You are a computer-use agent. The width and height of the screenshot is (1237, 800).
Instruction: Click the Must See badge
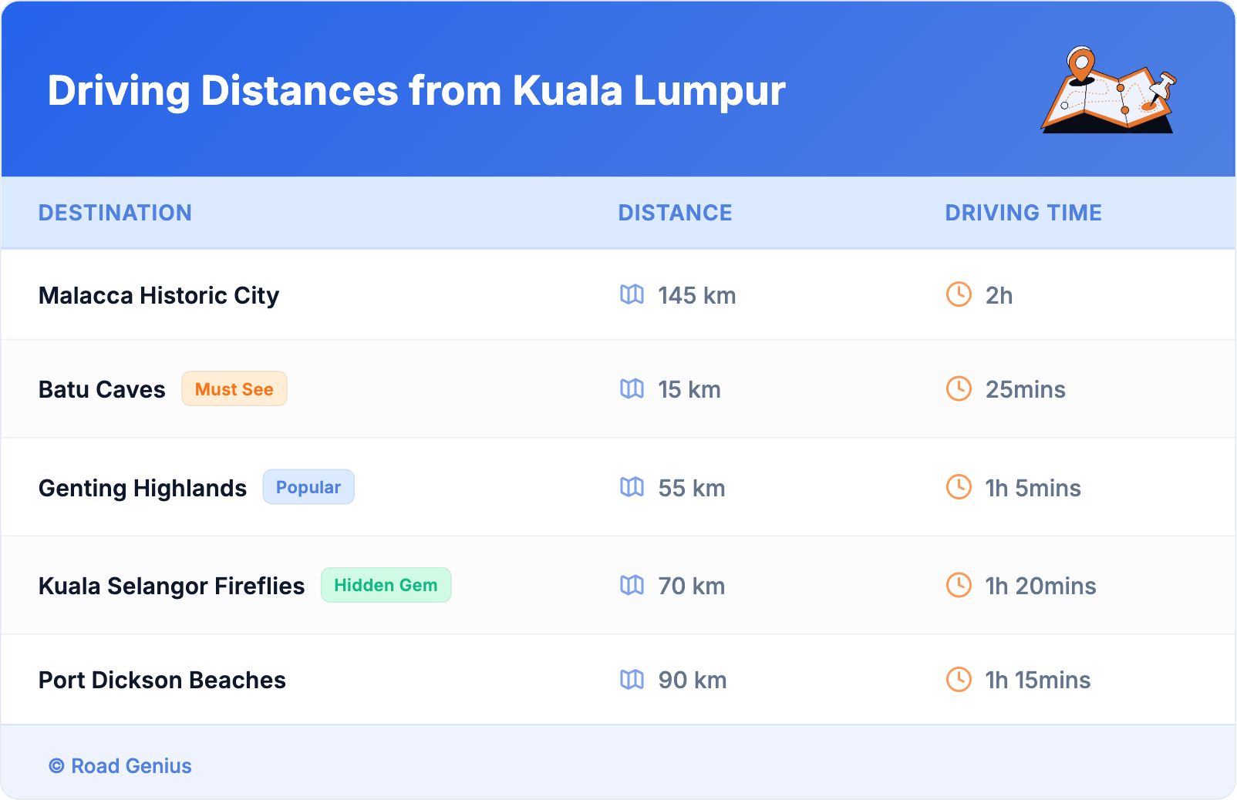(x=234, y=389)
